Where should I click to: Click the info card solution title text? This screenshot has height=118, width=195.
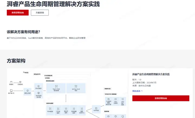coord(151,74)
